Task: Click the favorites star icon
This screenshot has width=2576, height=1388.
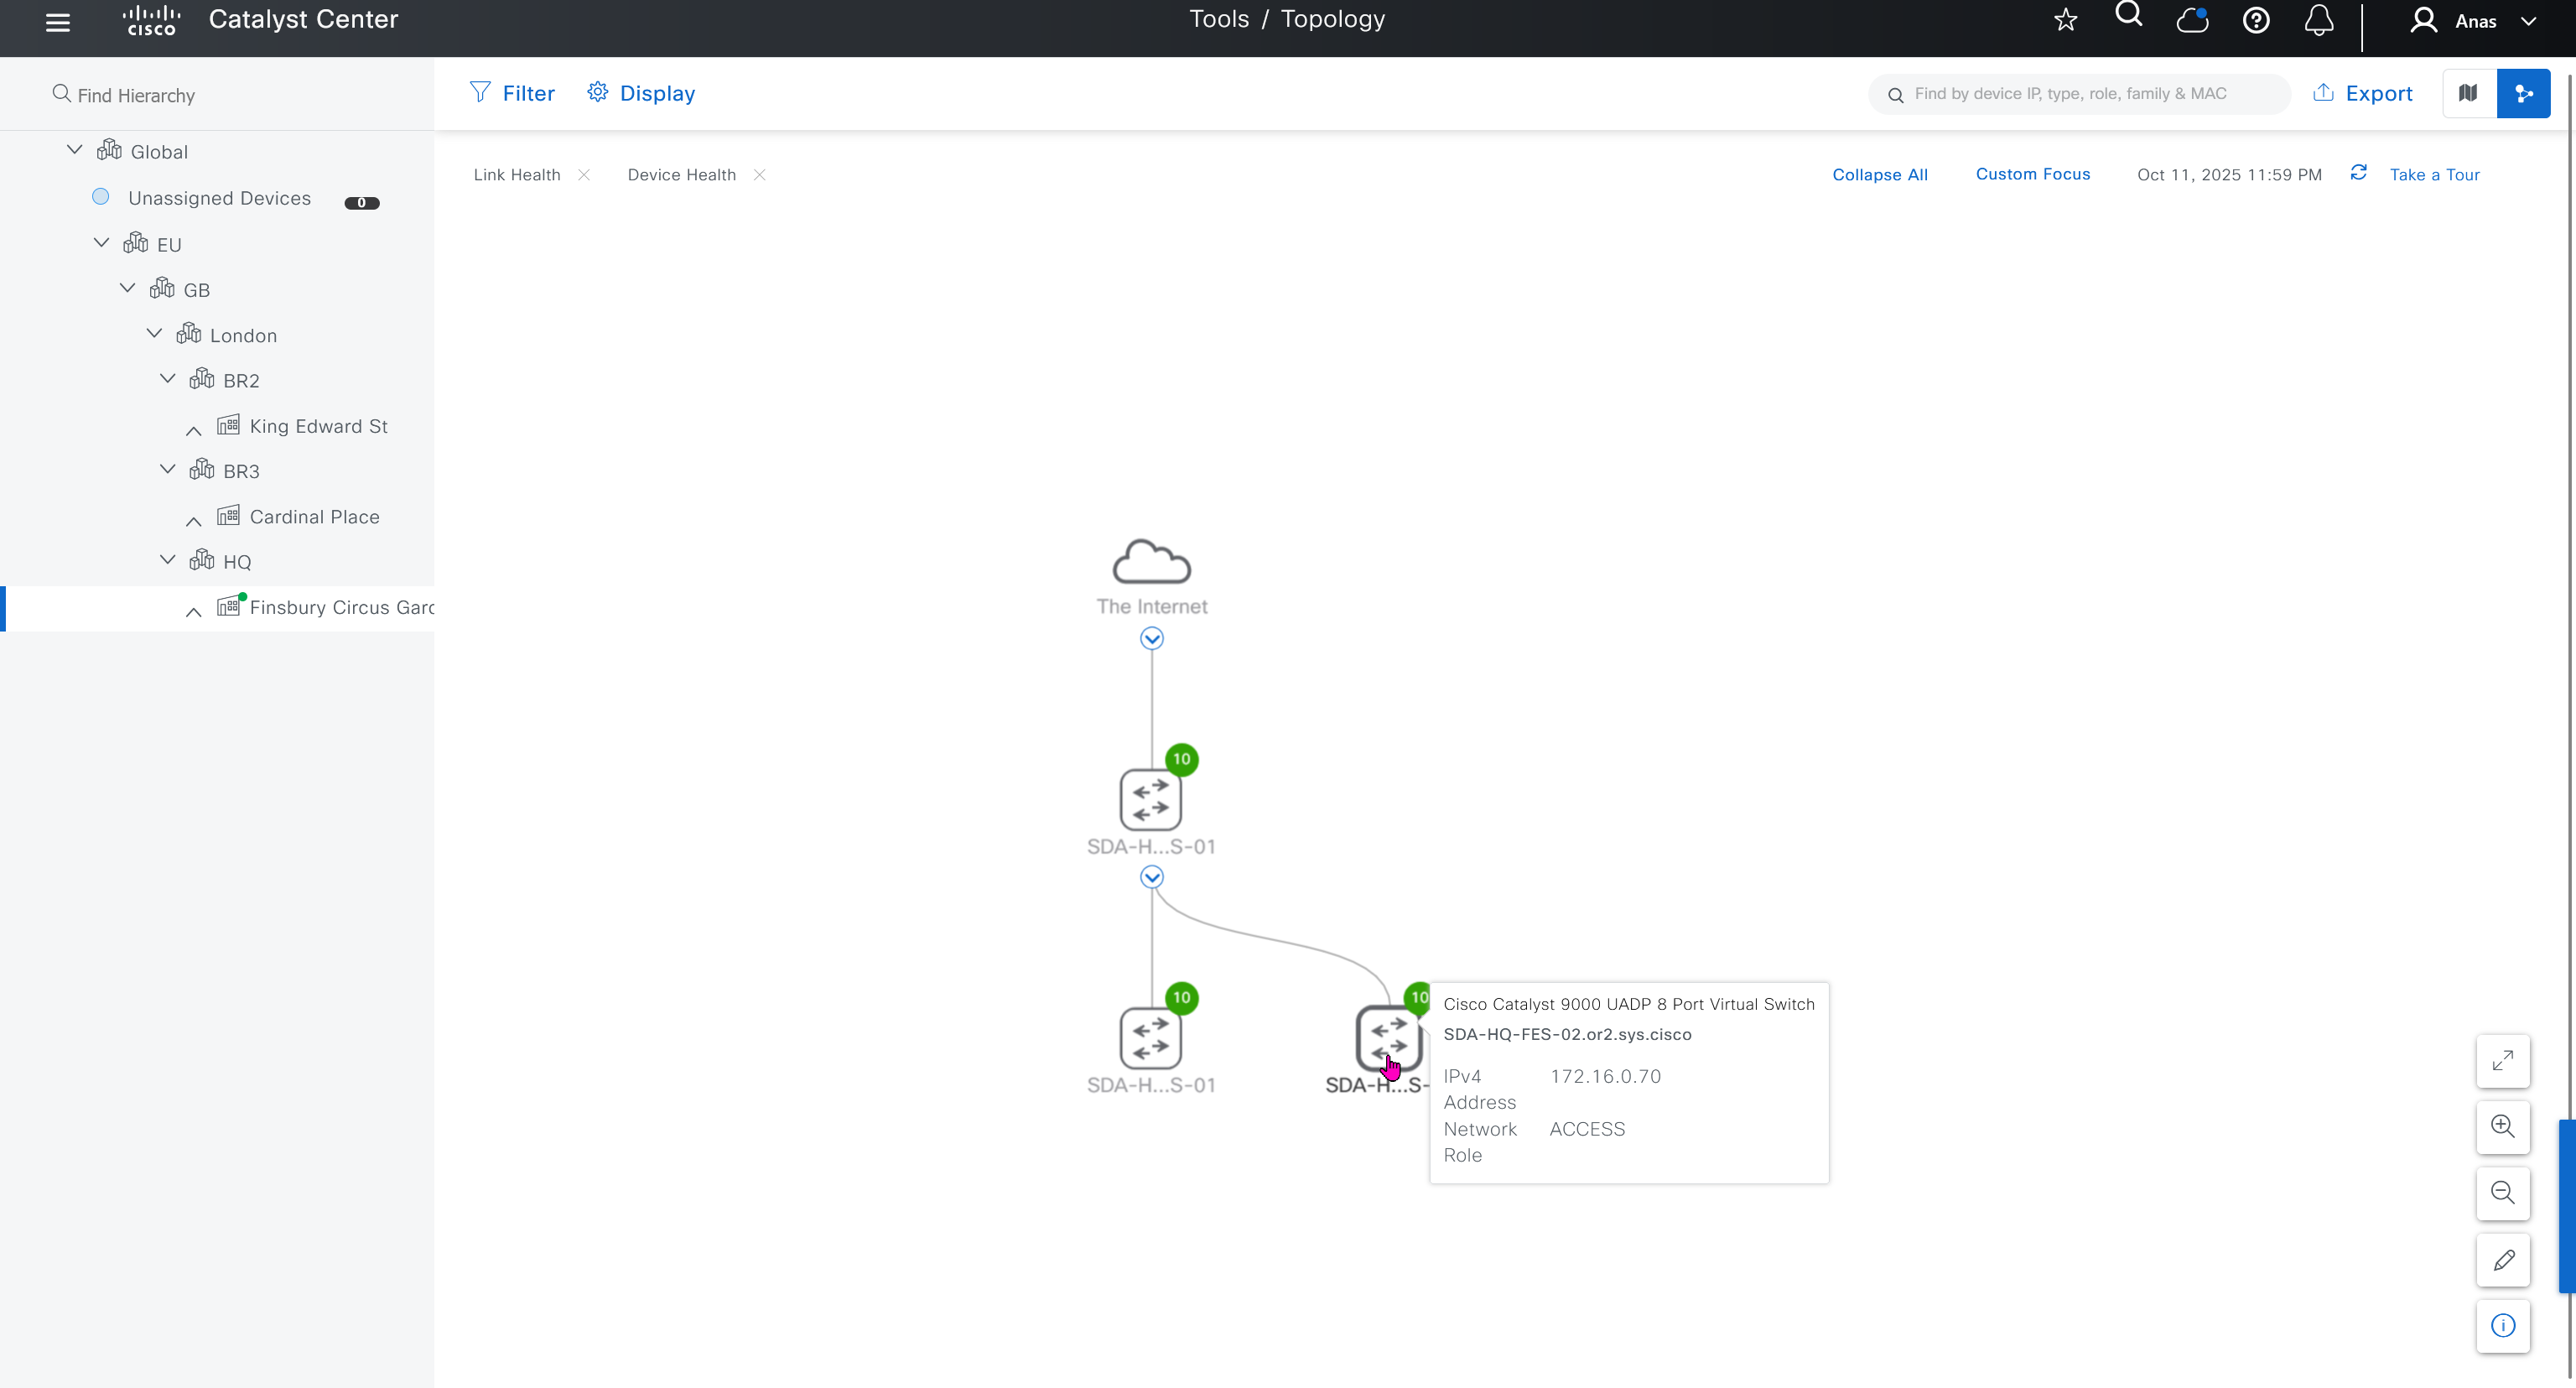Action: [x=2066, y=20]
